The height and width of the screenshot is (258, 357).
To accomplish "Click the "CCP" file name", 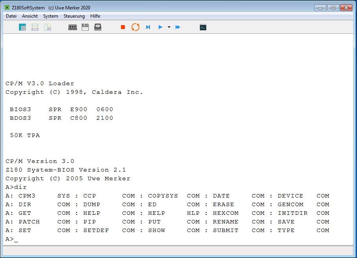I will coord(90,196).
